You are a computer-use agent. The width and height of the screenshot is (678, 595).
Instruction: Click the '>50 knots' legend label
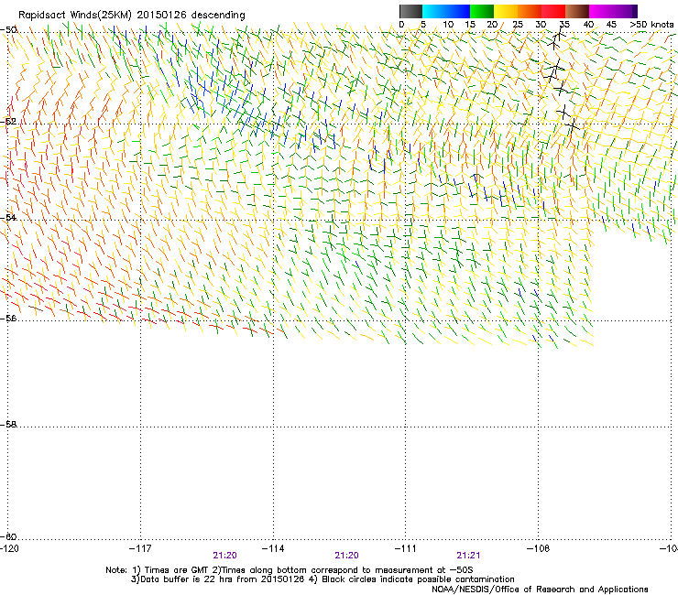[651, 25]
